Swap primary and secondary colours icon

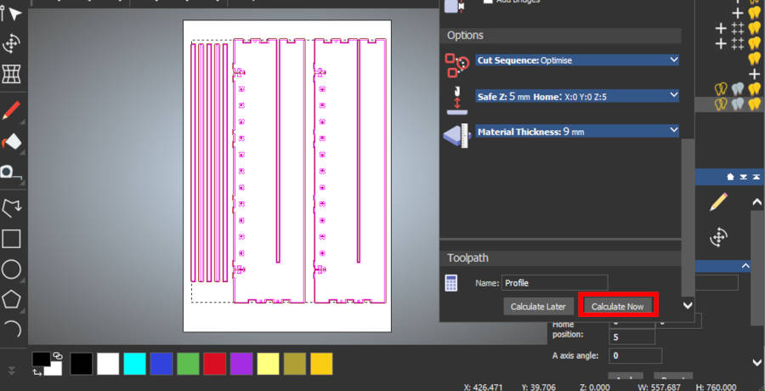[37, 372]
